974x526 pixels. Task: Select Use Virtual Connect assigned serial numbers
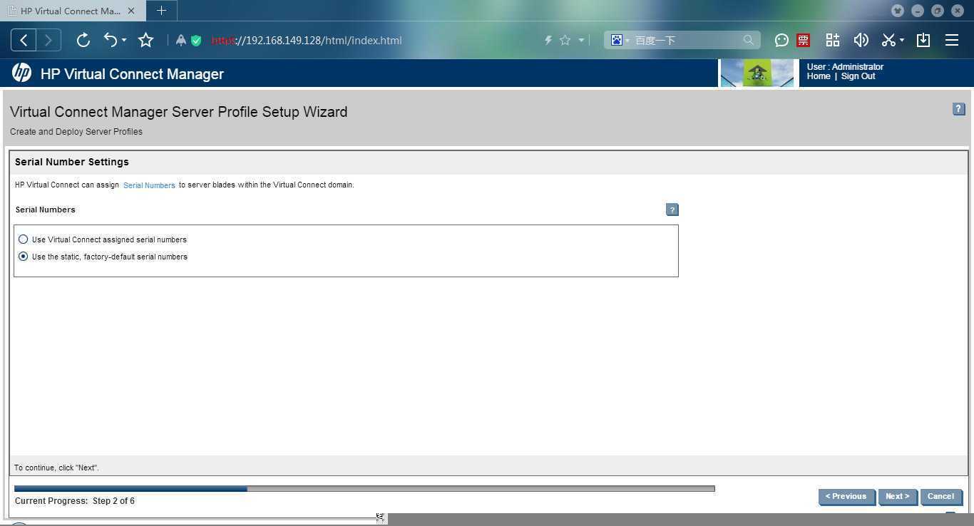tap(24, 239)
